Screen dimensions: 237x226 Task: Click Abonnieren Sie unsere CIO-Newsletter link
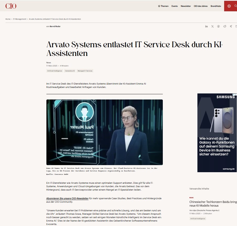coord(67,198)
